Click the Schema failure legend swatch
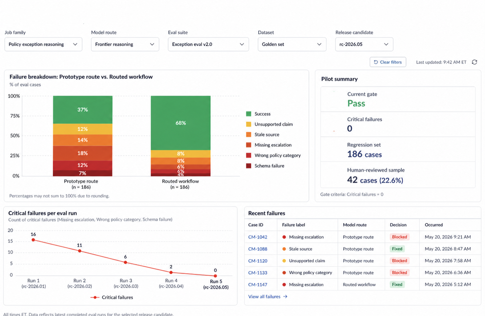485x316 pixels. point(249,166)
